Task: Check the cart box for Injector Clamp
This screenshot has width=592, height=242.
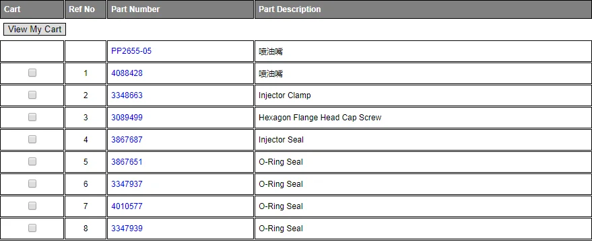Action: pyautogui.click(x=32, y=95)
